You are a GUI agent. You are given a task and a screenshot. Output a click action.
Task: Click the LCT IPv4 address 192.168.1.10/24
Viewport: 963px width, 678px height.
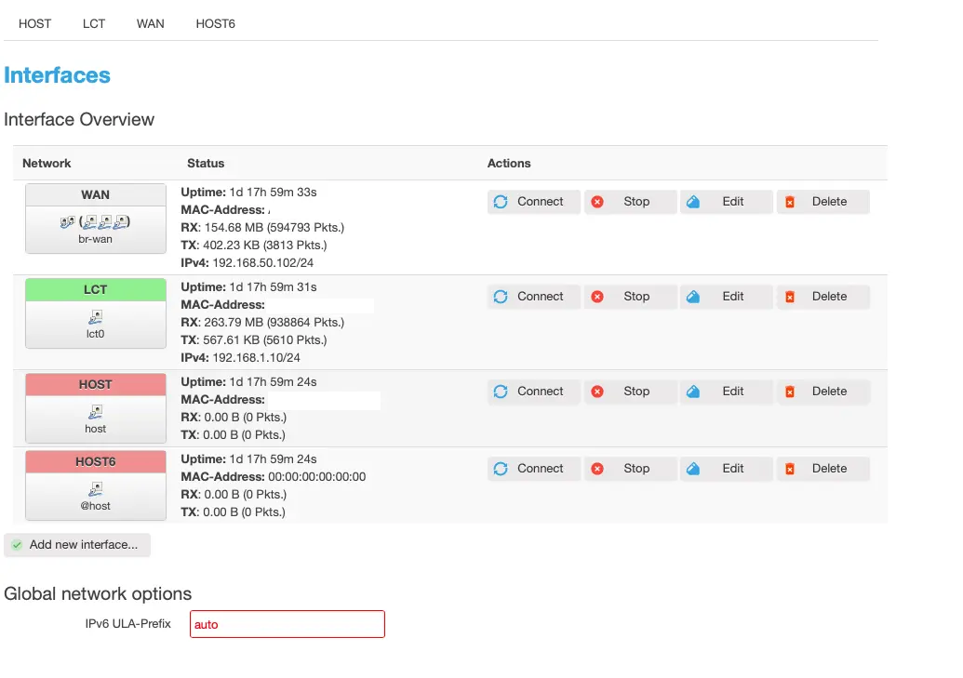click(256, 357)
